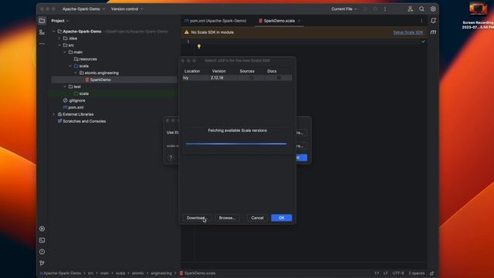Expand External Libraries node
Screen dimensions: 494x278
[x=53, y=114]
